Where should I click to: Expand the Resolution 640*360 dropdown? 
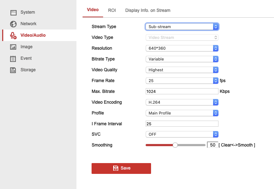click(x=182, y=48)
